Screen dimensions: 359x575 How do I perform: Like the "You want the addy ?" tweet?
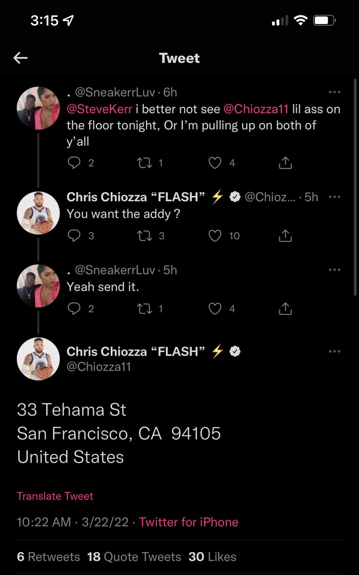pos(216,236)
